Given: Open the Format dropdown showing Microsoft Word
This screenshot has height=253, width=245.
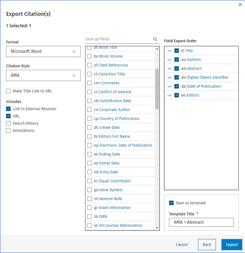Looking at the screenshot, I should 43,51.
